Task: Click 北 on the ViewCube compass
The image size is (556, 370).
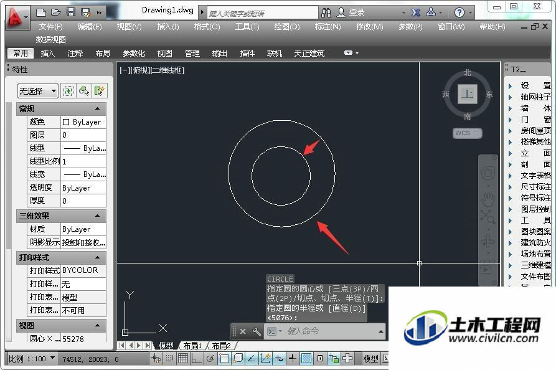Action: point(468,72)
